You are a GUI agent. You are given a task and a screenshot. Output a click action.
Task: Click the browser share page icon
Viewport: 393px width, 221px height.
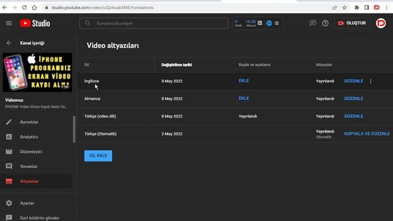[x=335, y=7]
